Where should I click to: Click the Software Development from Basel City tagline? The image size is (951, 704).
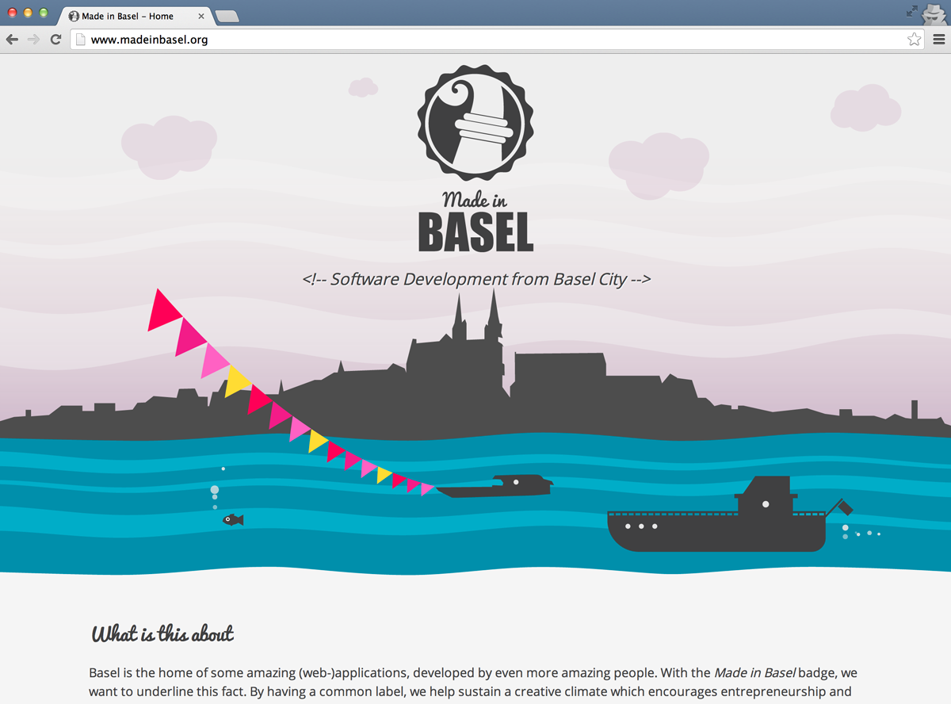[x=476, y=279]
